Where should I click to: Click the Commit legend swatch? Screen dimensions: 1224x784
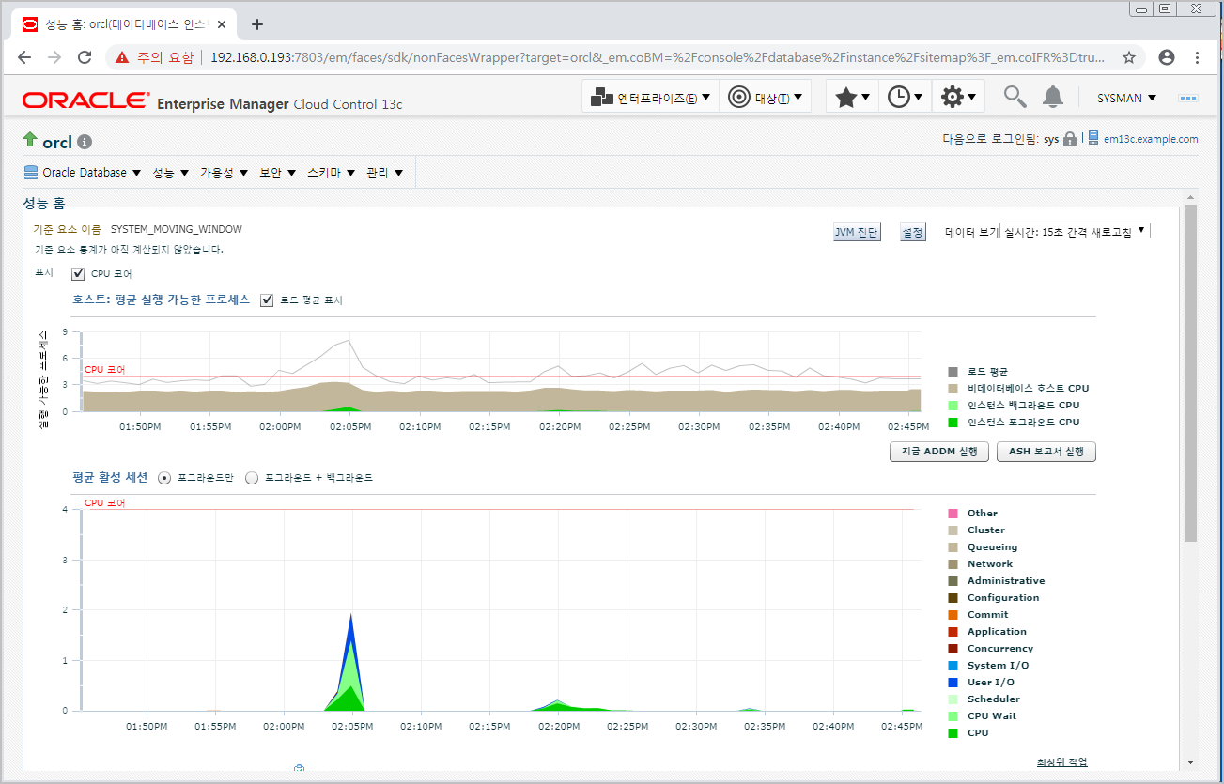pos(953,615)
